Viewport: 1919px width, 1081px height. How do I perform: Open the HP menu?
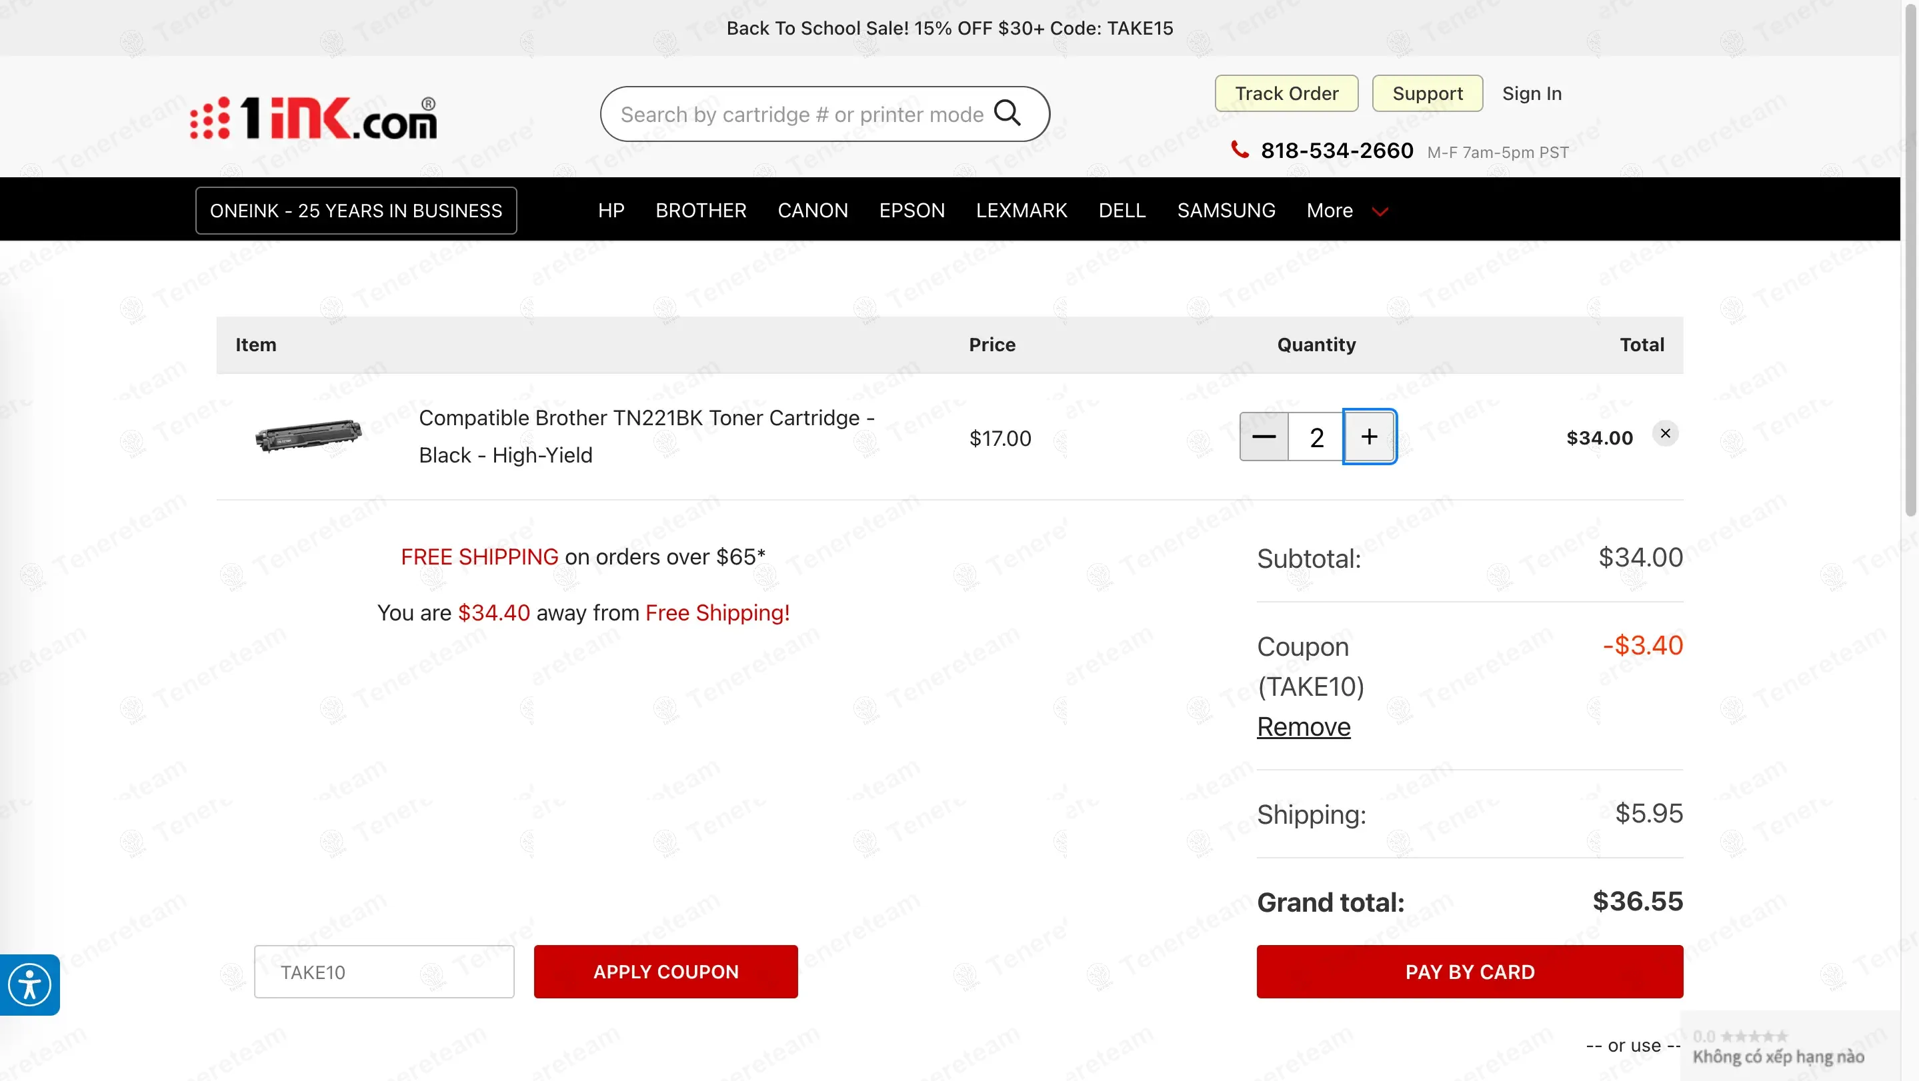611,211
